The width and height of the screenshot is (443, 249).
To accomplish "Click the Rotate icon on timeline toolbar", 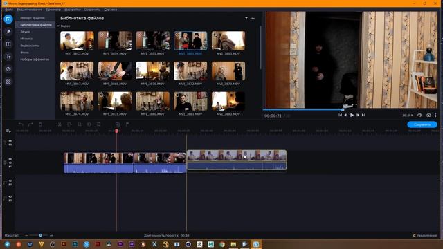I will [69, 124].
